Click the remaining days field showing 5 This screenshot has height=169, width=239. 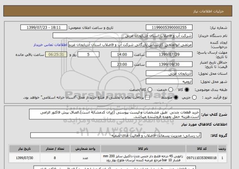coord(88,54)
